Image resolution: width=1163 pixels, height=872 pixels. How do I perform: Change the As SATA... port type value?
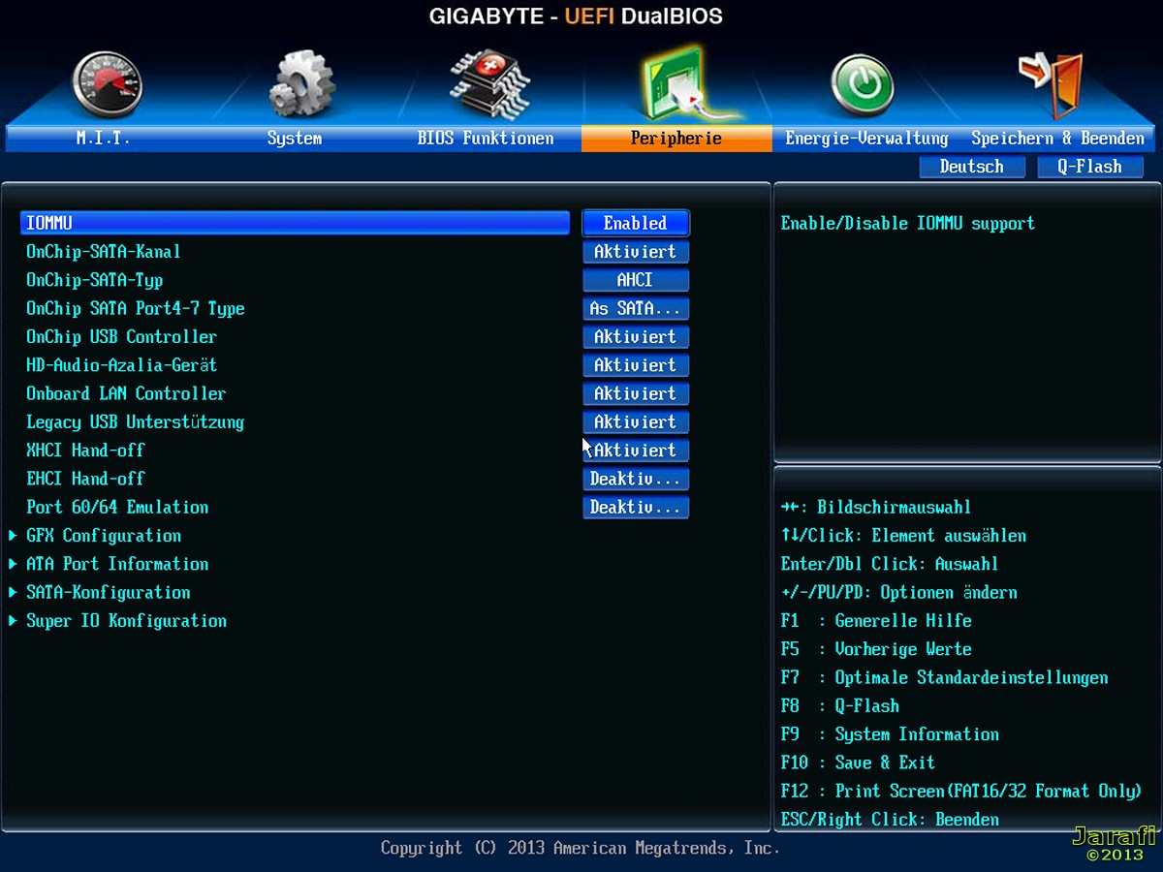point(636,308)
